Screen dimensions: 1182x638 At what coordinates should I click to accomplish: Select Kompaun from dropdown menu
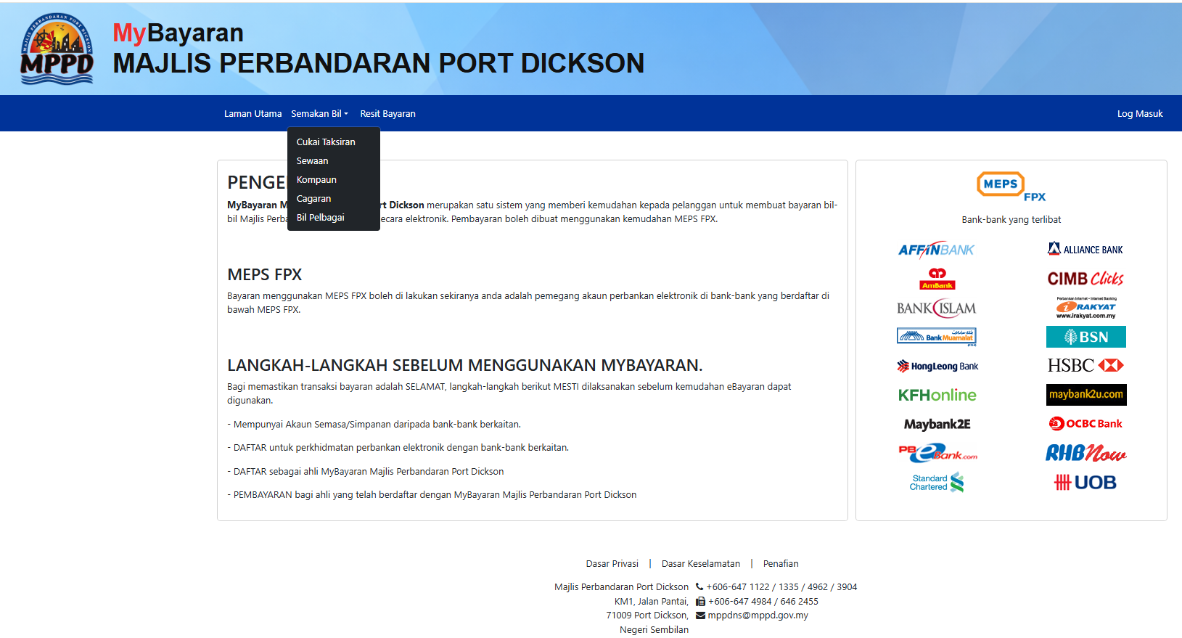(334, 180)
